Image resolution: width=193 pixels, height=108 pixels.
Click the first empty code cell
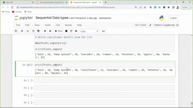pos(104,80)
